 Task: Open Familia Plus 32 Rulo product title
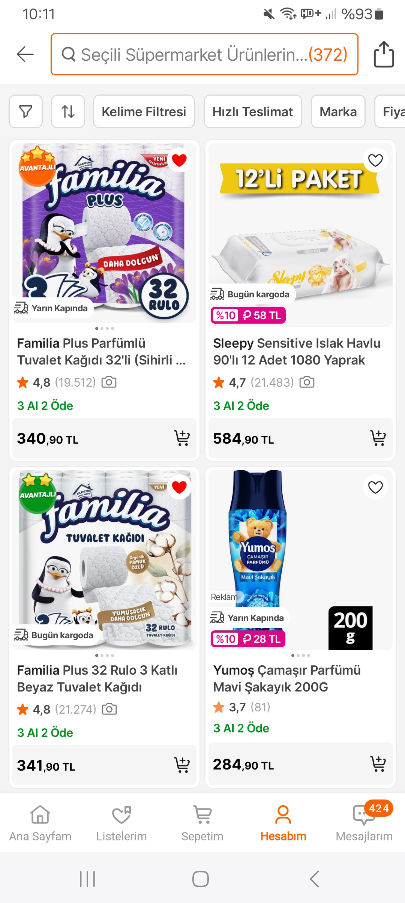coord(97,678)
